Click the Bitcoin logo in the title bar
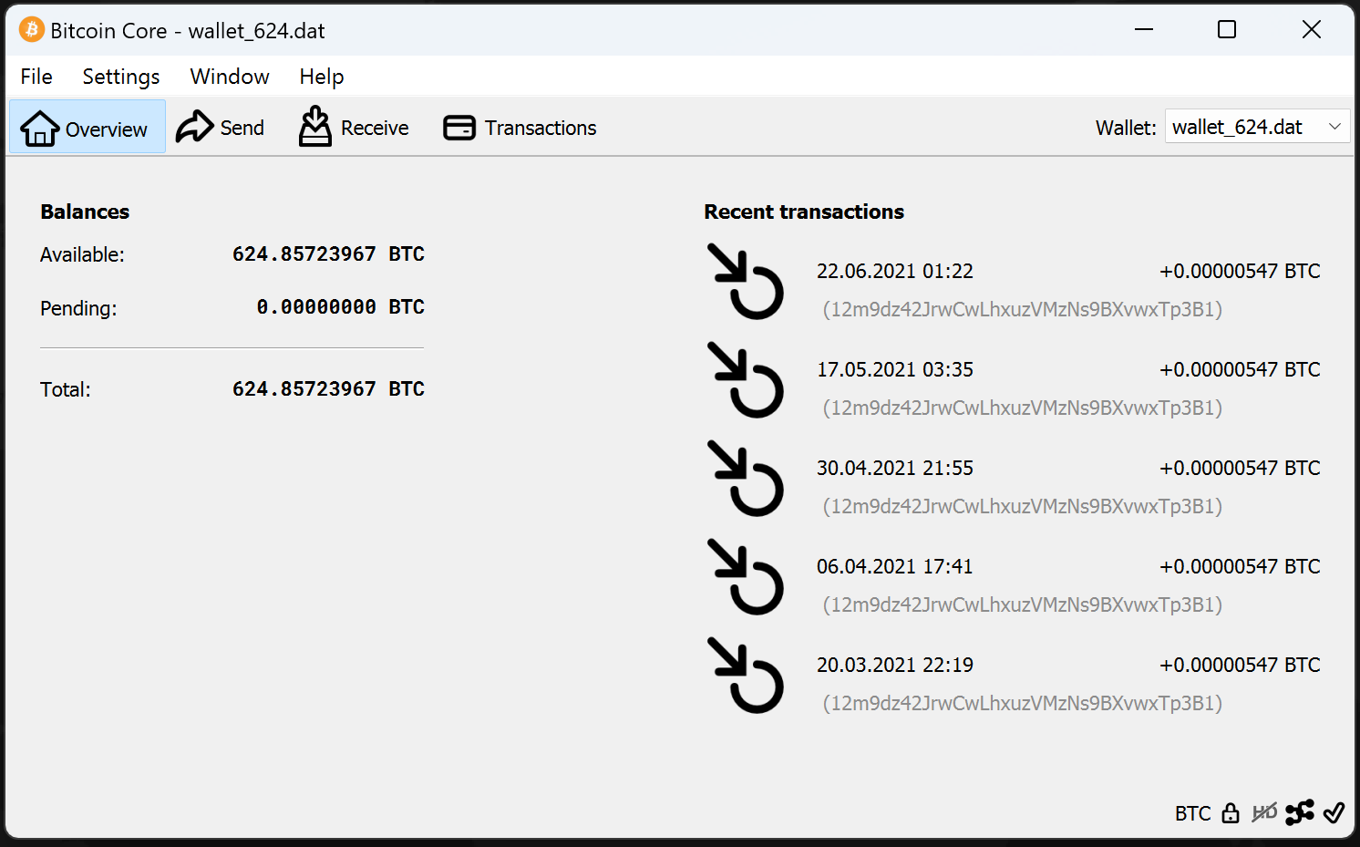 [x=31, y=30]
